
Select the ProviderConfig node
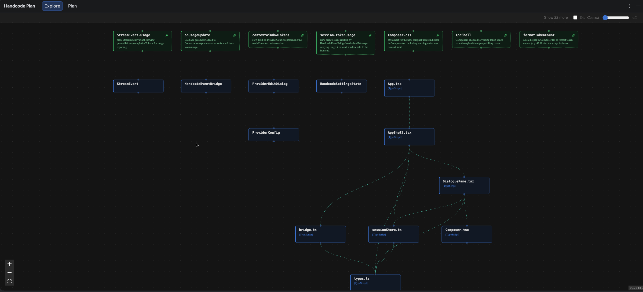(x=274, y=135)
